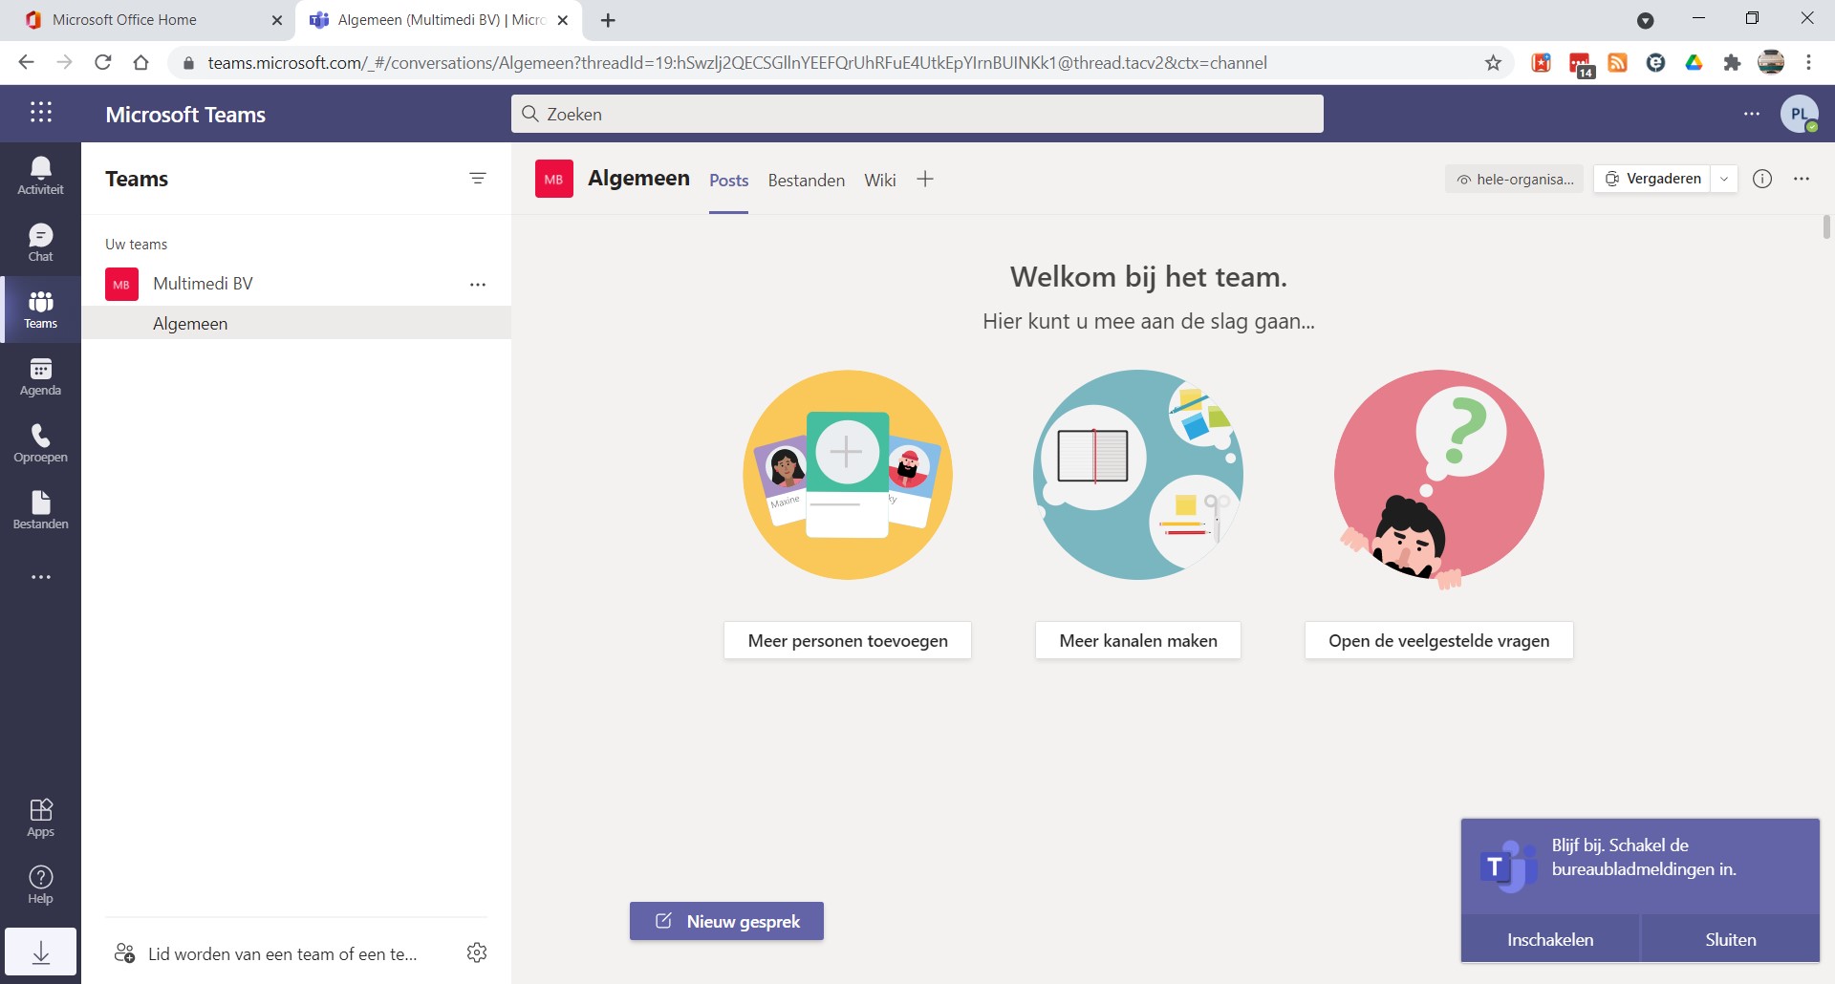Show more apps ellipsis in sidebar
The width and height of the screenshot is (1835, 984).
(x=40, y=577)
